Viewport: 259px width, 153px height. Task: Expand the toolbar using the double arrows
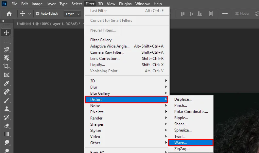(3, 21)
